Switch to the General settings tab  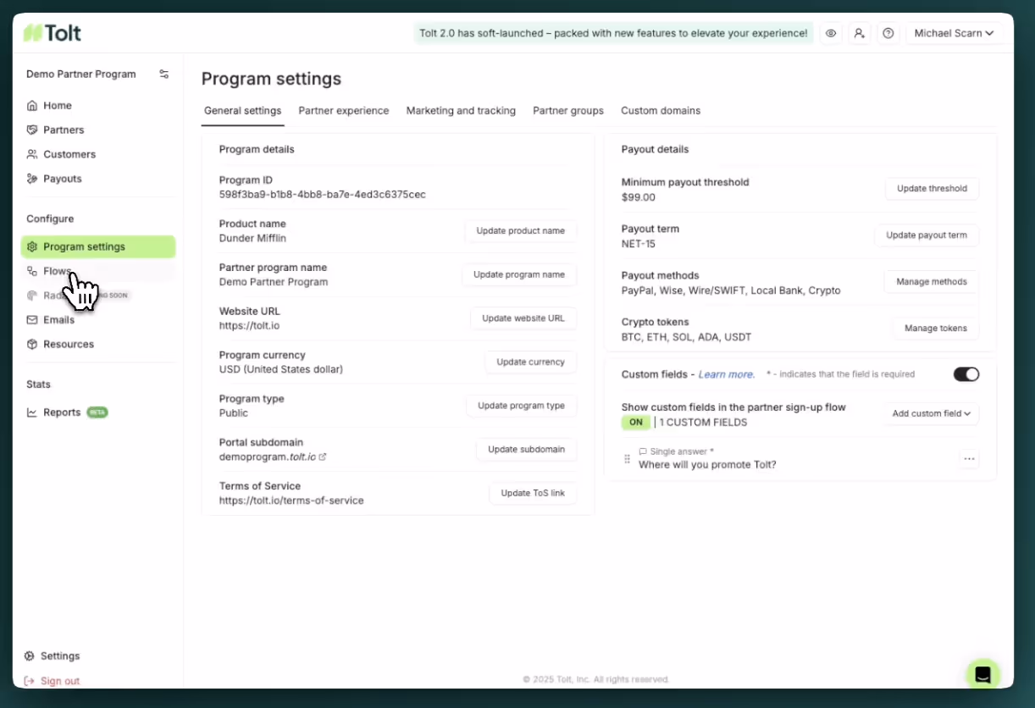(x=243, y=111)
